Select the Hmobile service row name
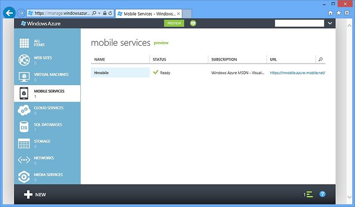The height and width of the screenshot is (207, 355). 102,73
